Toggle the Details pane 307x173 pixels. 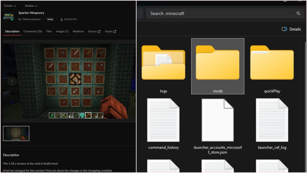click(291, 29)
